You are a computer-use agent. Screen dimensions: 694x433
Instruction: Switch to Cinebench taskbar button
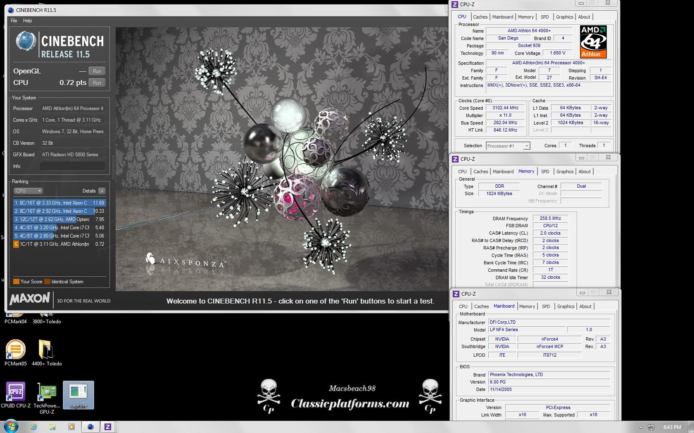pos(90,427)
